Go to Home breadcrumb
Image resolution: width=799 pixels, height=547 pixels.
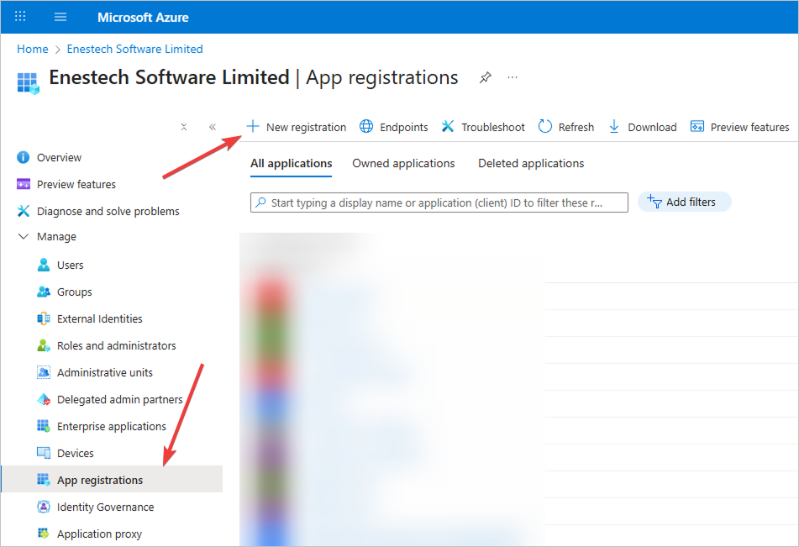(x=33, y=49)
